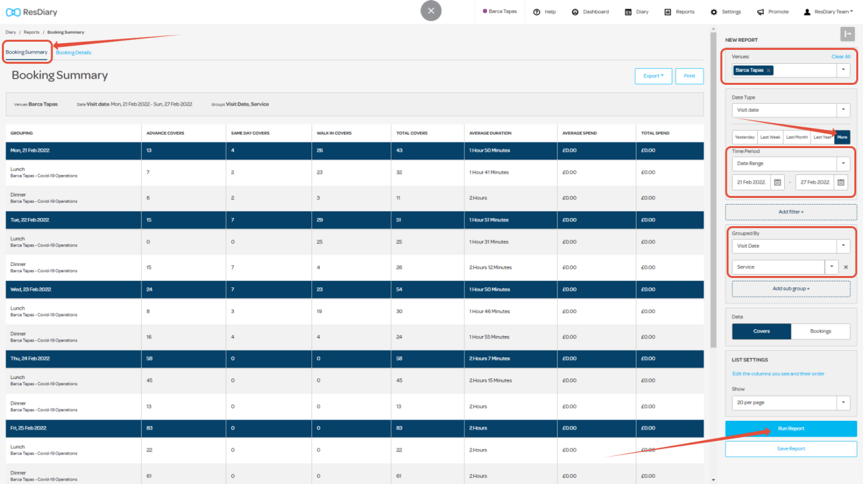Remove the Barca Tapas venue tag
Viewport: 863px width, 484px height.
click(x=769, y=70)
